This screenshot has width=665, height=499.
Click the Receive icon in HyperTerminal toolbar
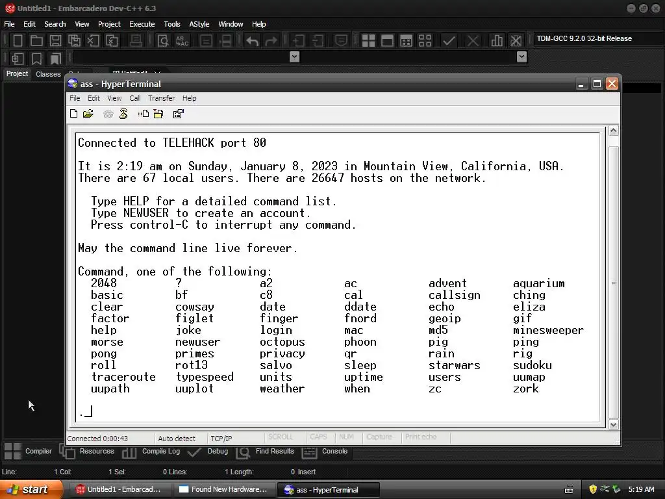pos(158,114)
